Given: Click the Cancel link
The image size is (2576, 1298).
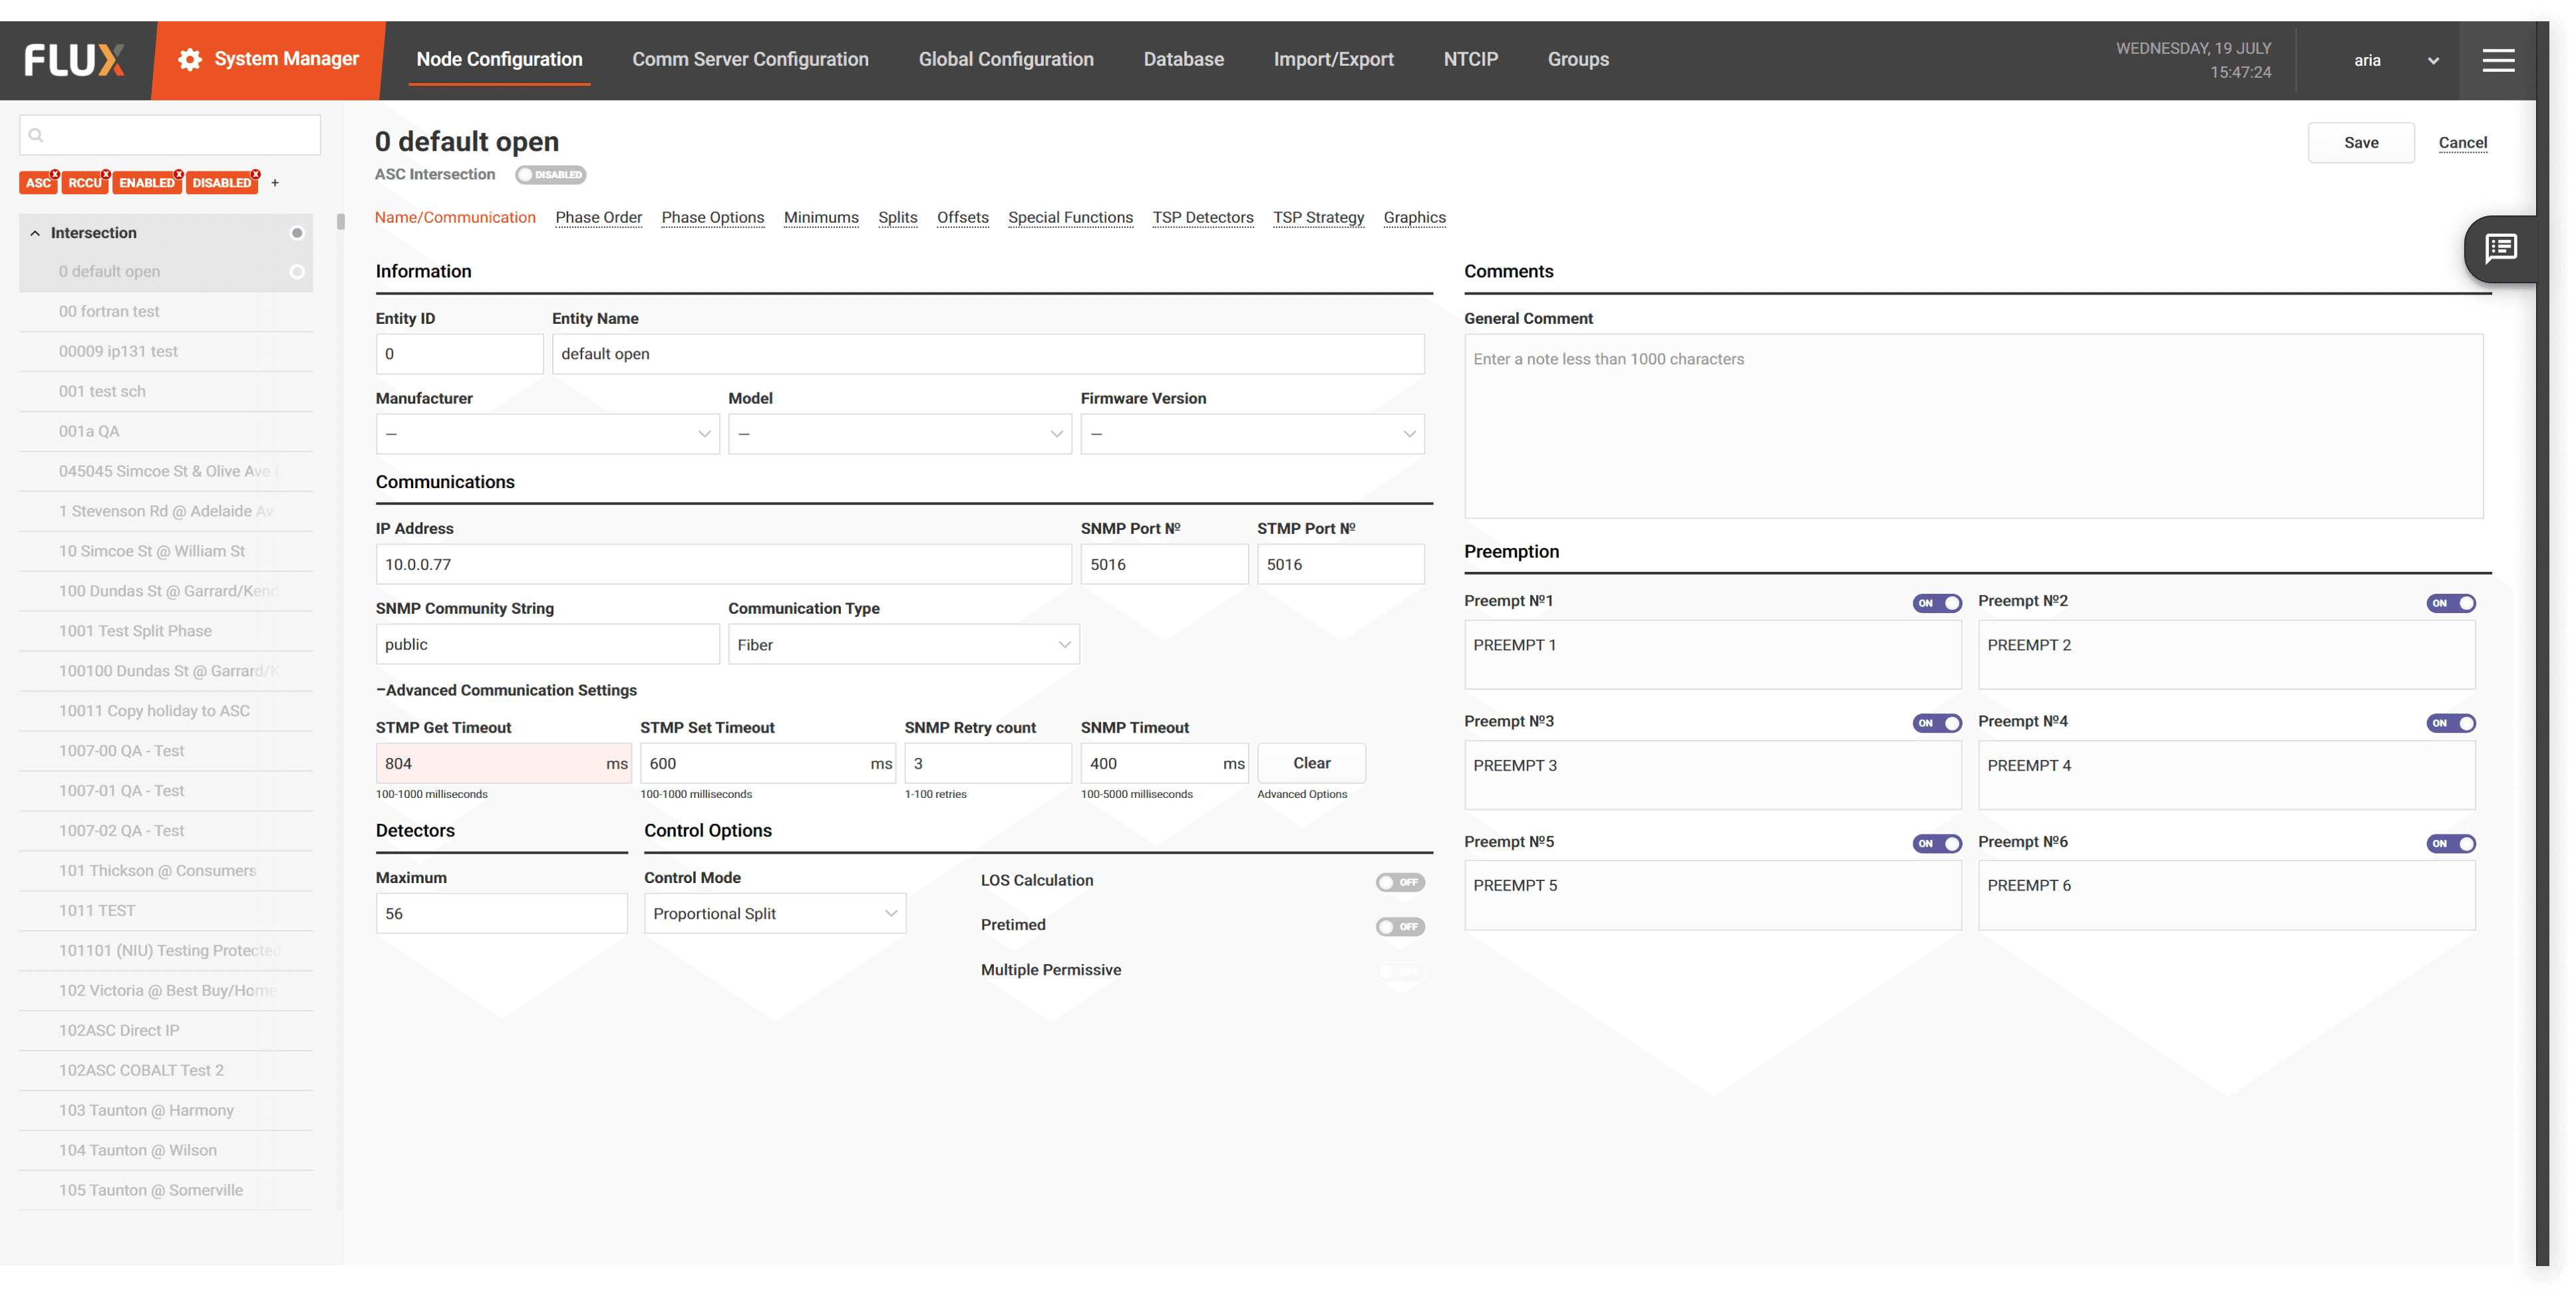Looking at the screenshot, I should (x=2462, y=143).
